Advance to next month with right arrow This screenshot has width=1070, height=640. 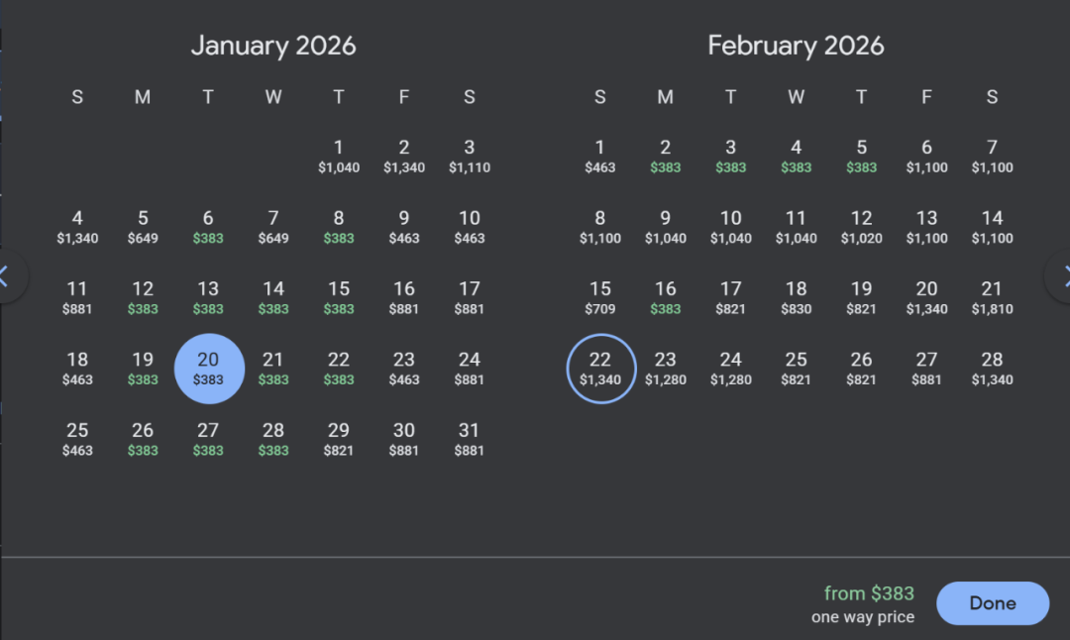1062,275
